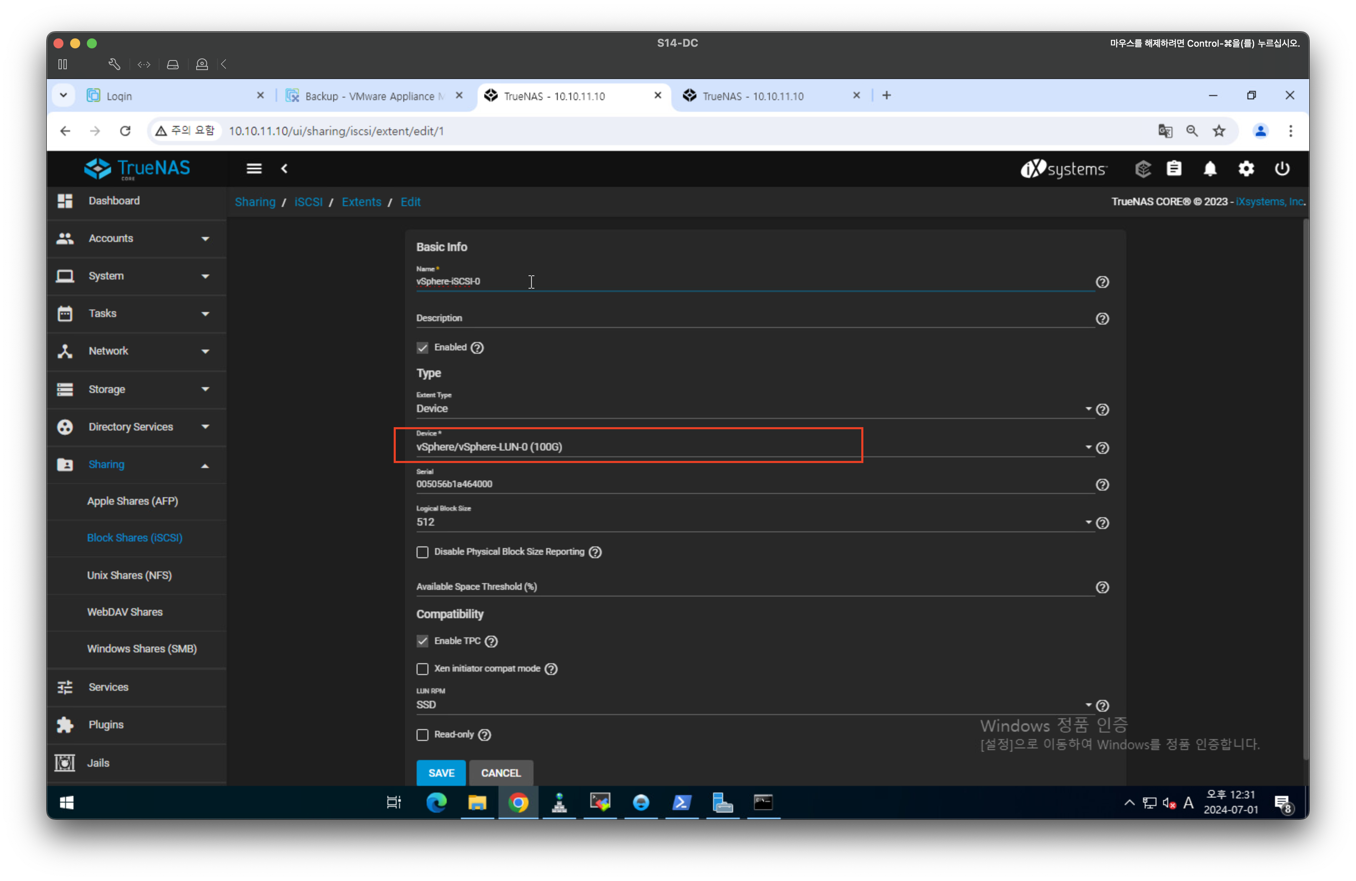Open the alerts bell icon

pos(1209,169)
